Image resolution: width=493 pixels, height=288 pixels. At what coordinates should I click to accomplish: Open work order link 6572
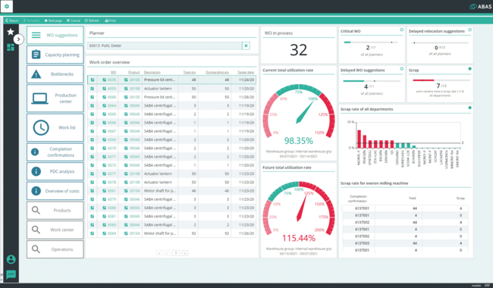112,165
